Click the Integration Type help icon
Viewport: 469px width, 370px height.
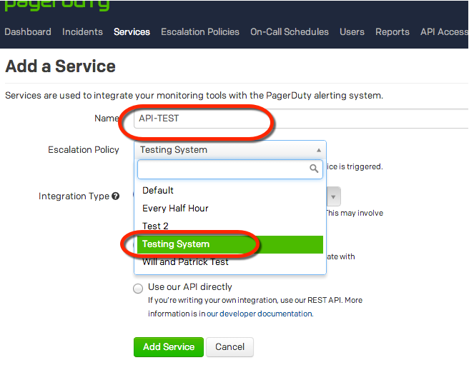(x=116, y=196)
